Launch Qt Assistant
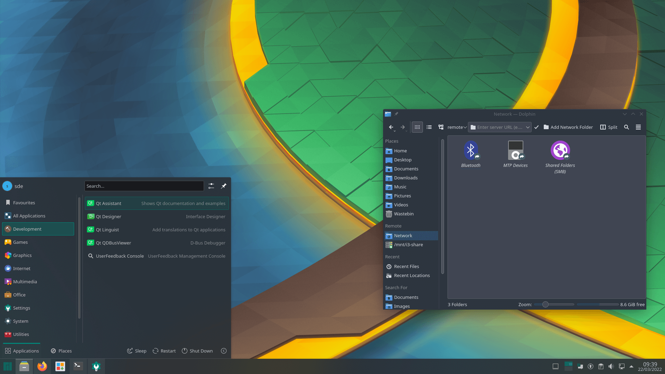The height and width of the screenshot is (374, 665). pyautogui.click(x=157, y=203)
